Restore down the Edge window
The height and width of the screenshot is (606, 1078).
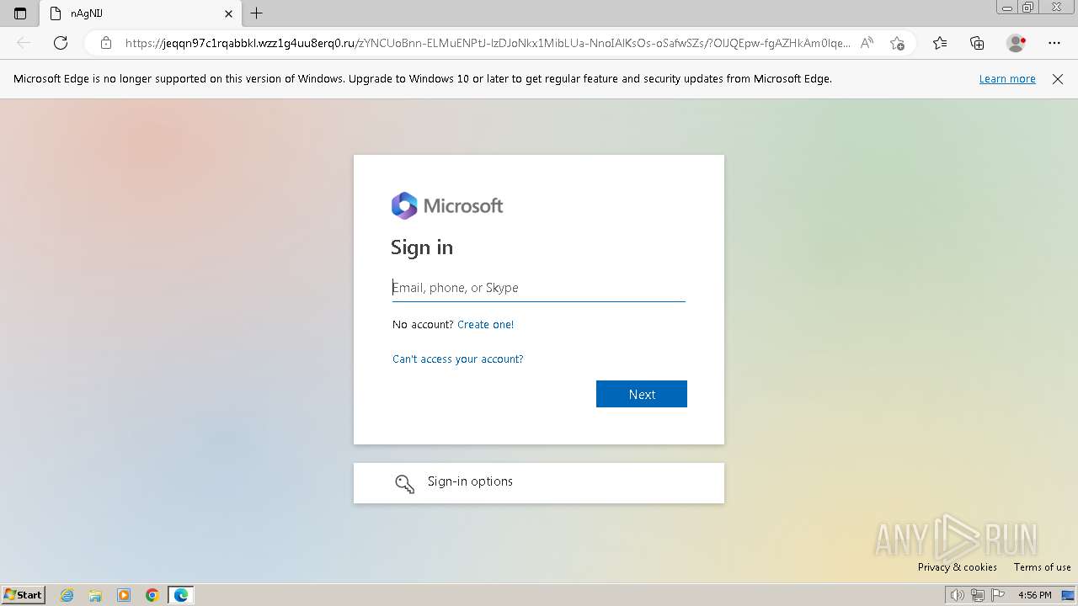[1028, 8]
